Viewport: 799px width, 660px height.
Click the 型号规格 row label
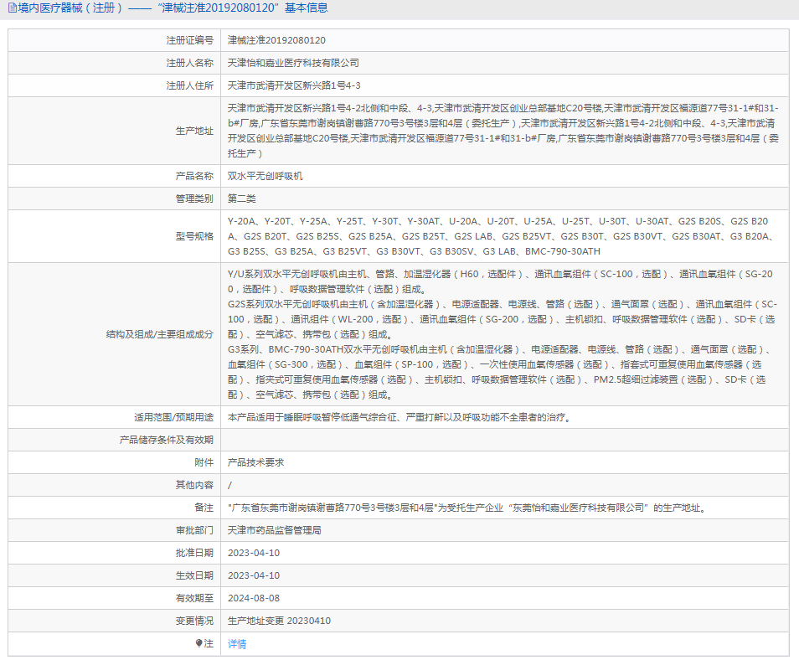pos(194,237)
